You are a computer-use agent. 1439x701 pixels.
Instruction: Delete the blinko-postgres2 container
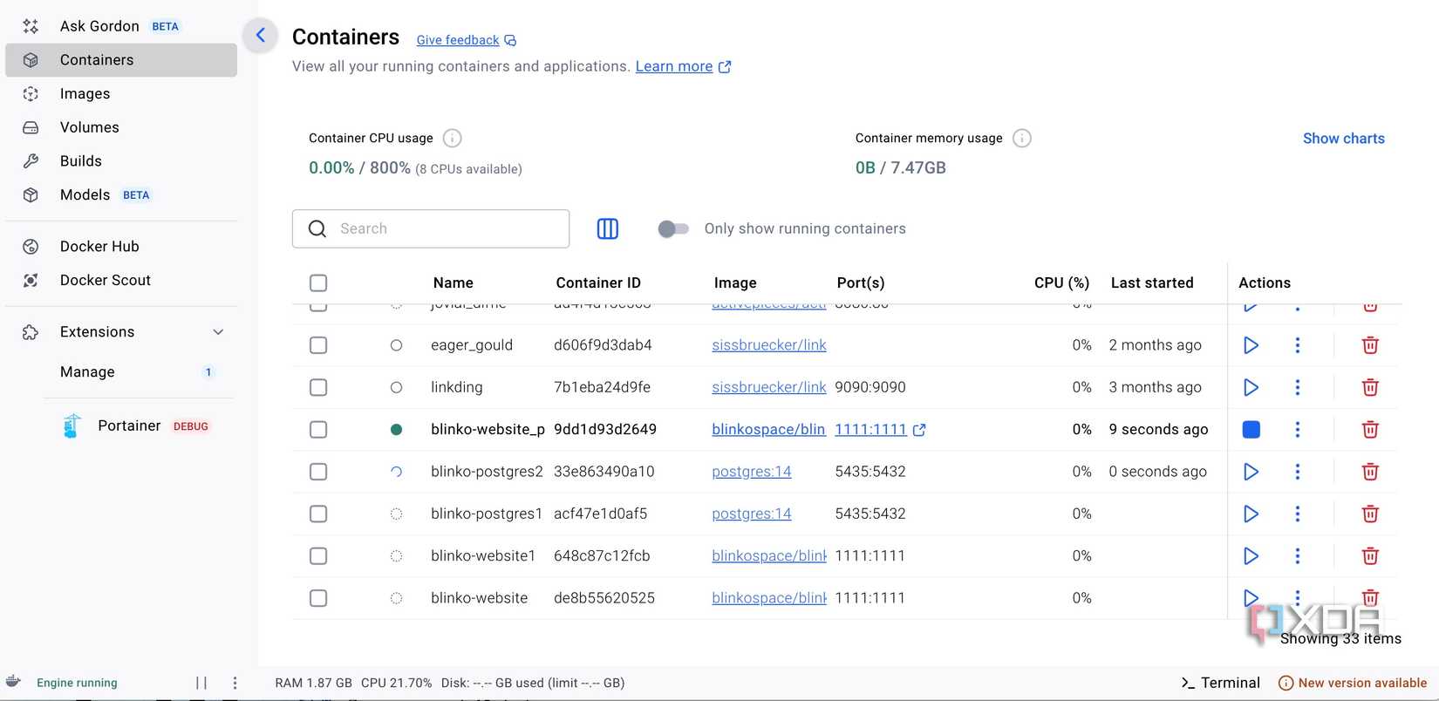coord(1370,472)
